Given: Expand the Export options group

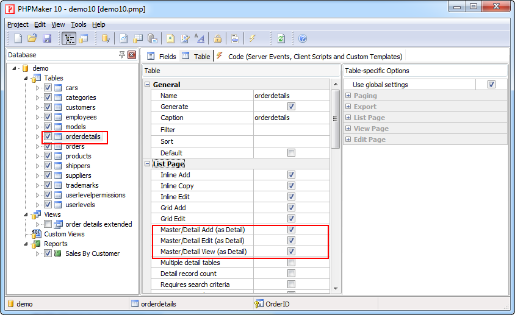Looking at the screenshot, I should pos(348,106).
